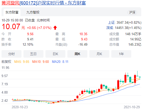This screenshot has height=109, width=143.
Task: Click the 2020-10-23 start date label
Action: coord(20,107)
